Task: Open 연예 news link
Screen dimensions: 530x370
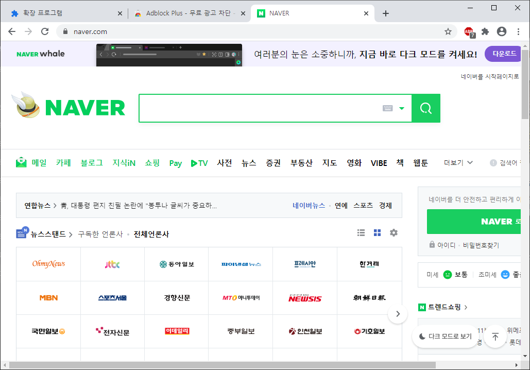Action: [x=341, y=205]
